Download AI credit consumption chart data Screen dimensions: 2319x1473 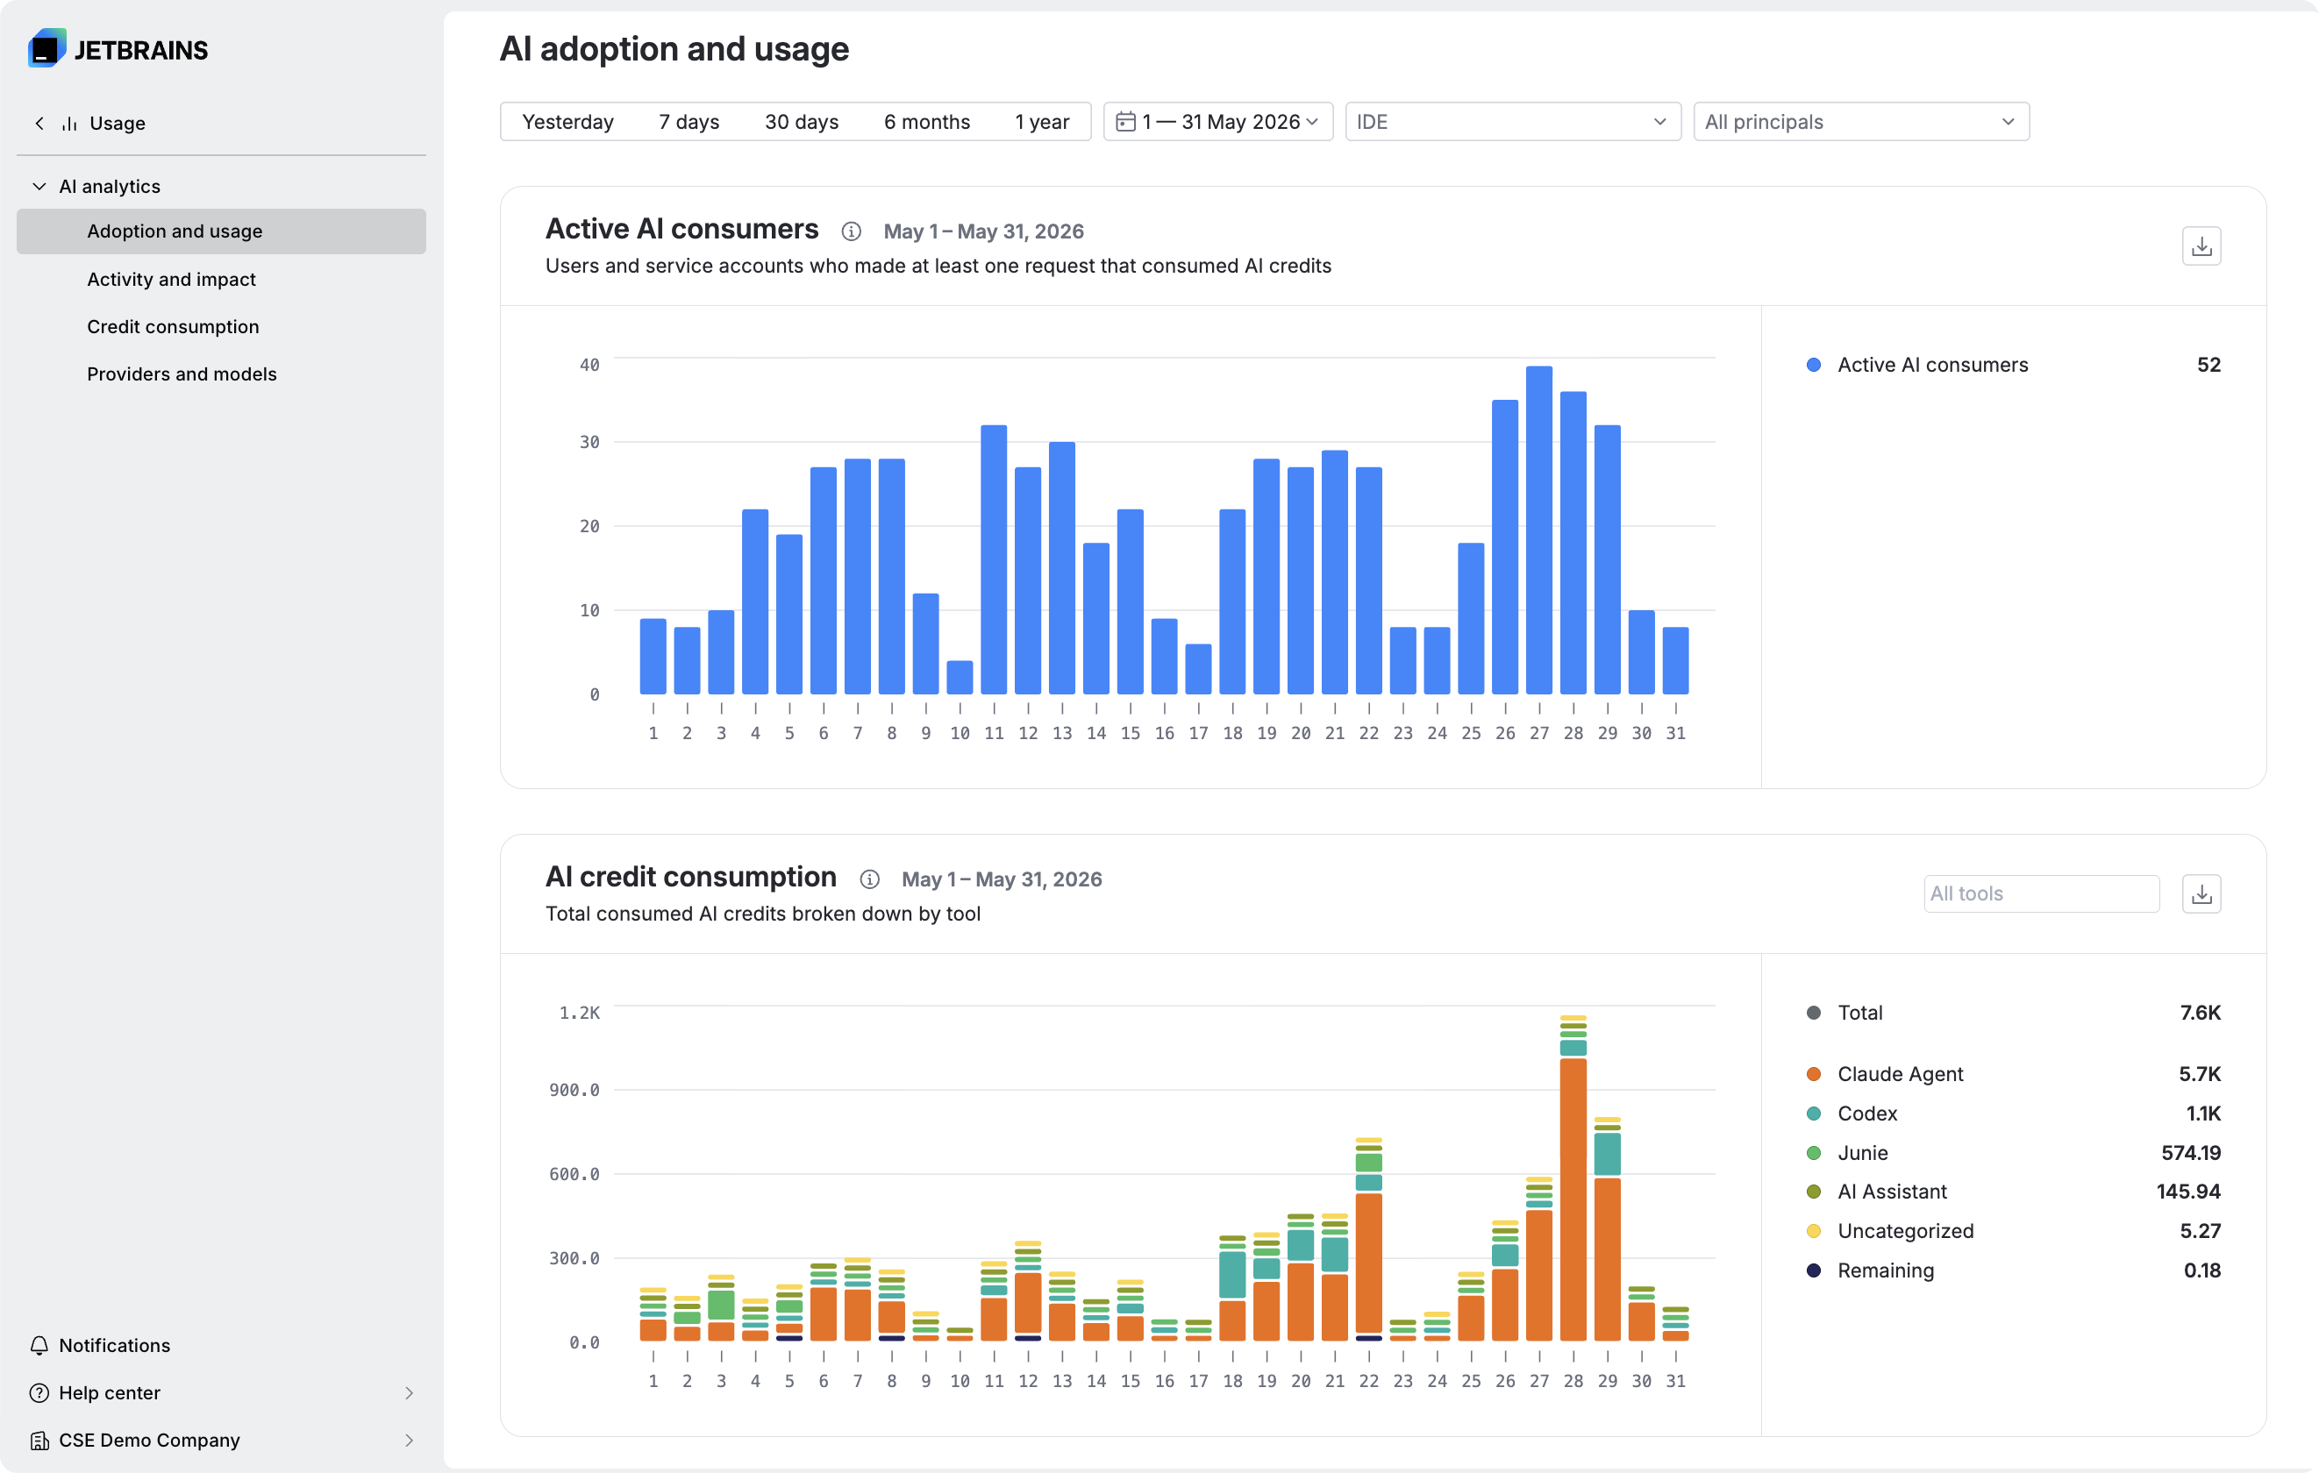(x=2201, y=894)
